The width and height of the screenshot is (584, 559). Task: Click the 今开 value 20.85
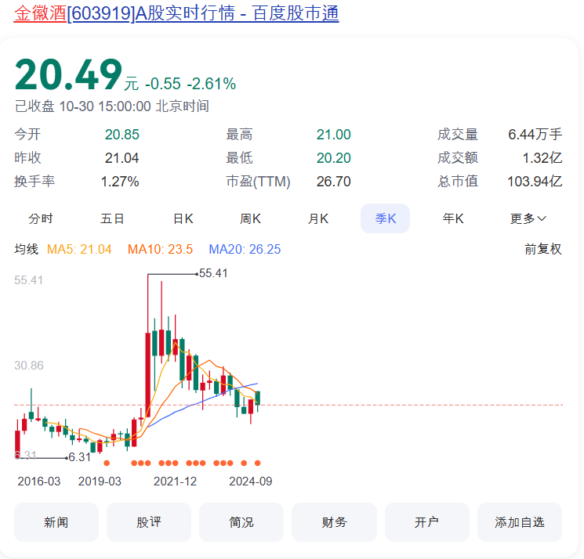pyautogui.click(x=122, y=135)
